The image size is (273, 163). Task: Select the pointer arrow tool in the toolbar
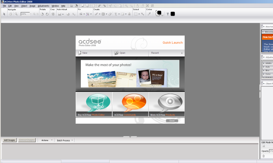(x=4, y=14)
